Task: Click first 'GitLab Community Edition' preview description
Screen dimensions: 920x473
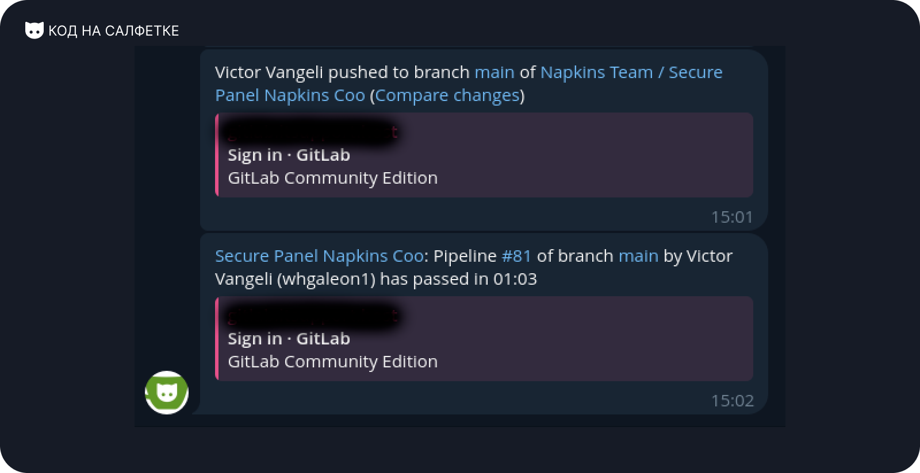Action: [x=332, y=178]
